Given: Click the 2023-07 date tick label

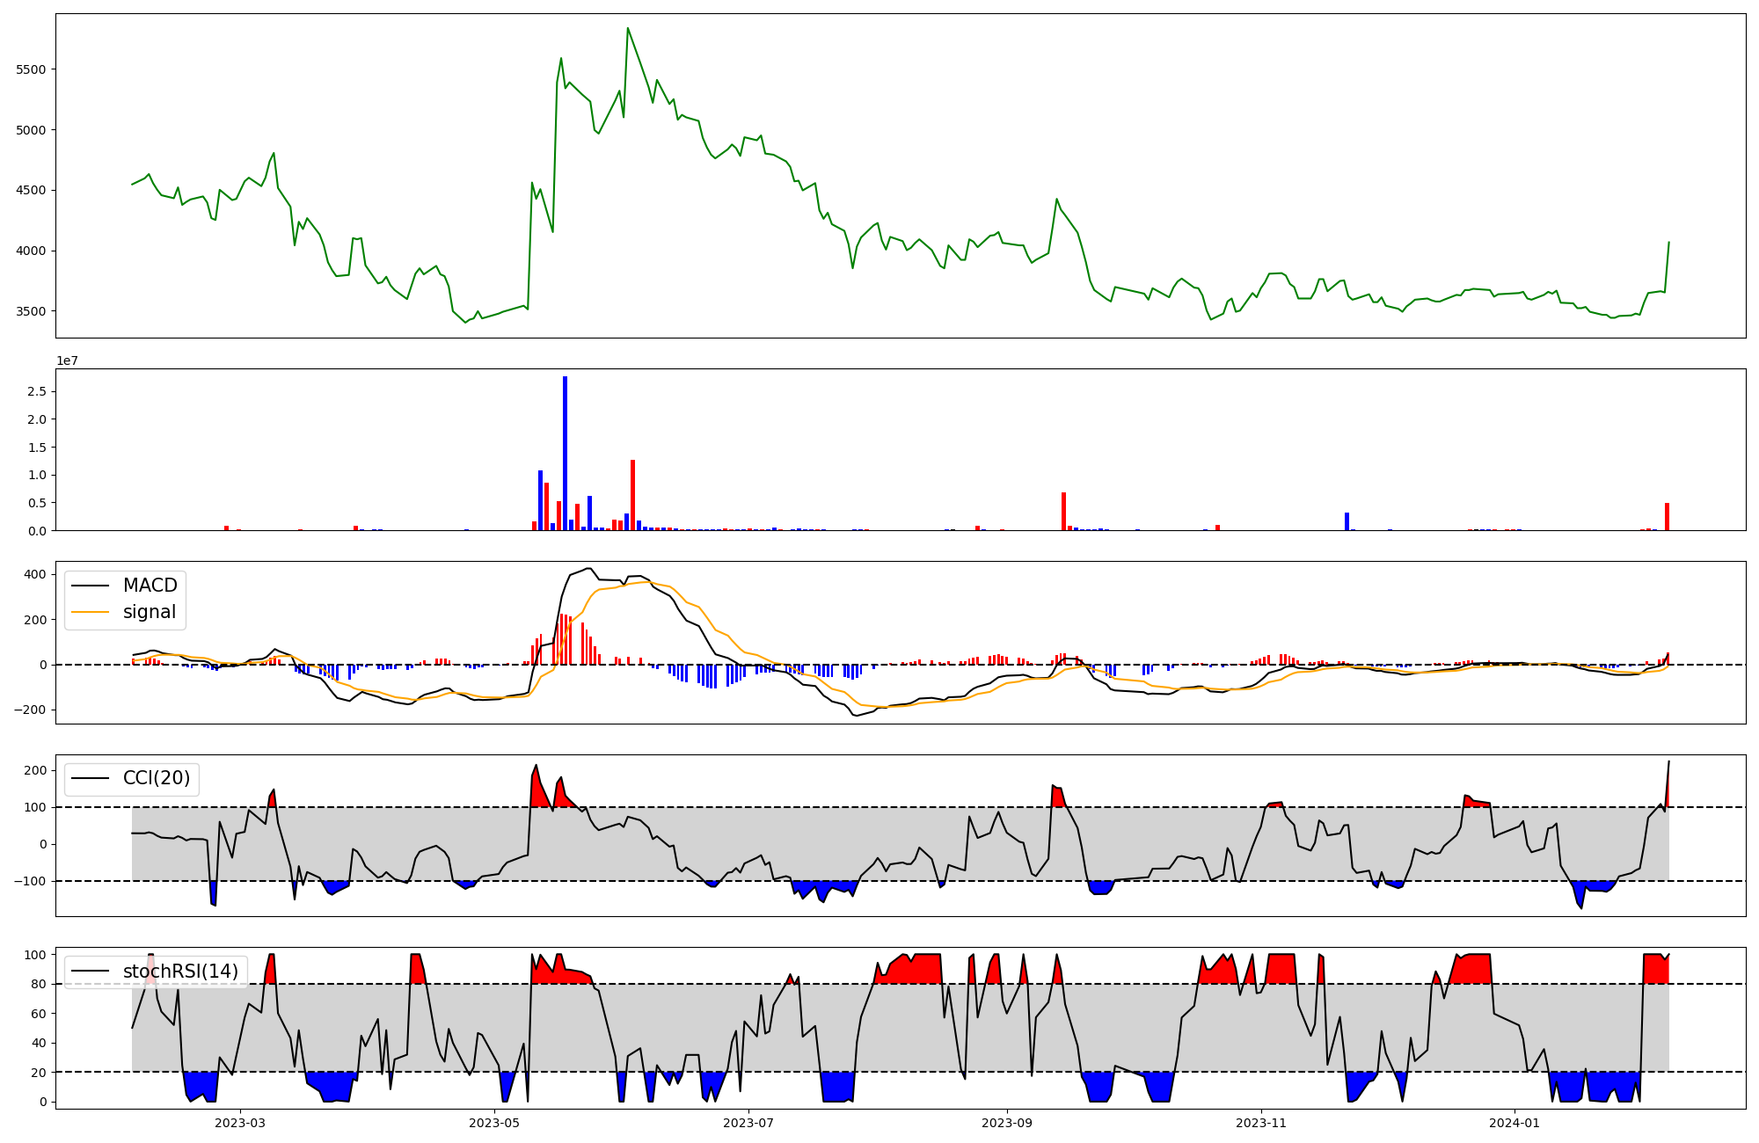Looking at the screenshot, I should [748, 1123].
